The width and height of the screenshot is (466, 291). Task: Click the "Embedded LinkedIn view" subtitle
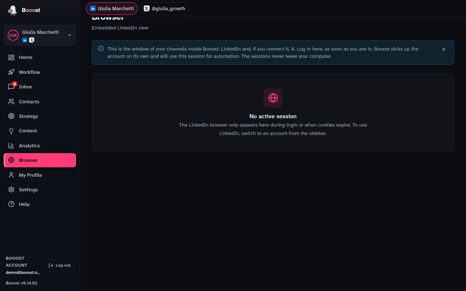[120, 28]
